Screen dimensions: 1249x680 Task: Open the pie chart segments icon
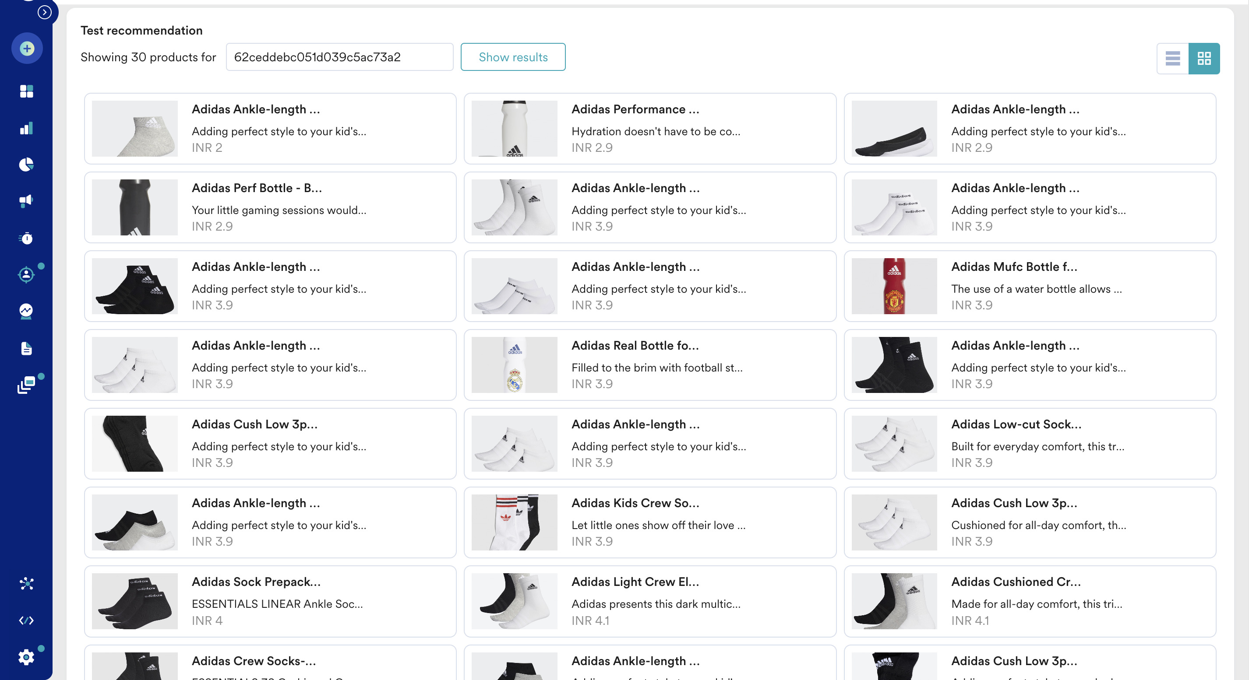[27, 165]
